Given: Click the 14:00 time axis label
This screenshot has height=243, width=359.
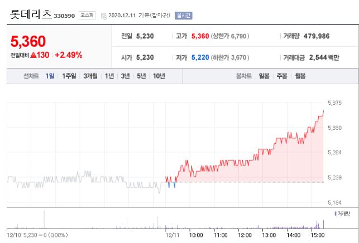Looking at the screenshot, I should [x=294, y=235].
